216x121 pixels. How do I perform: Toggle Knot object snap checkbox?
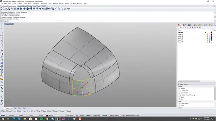coord(48,111)
